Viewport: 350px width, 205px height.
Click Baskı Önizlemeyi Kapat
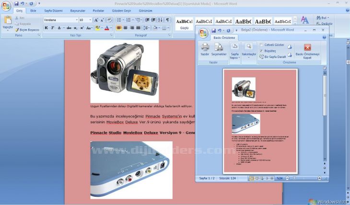307,51
